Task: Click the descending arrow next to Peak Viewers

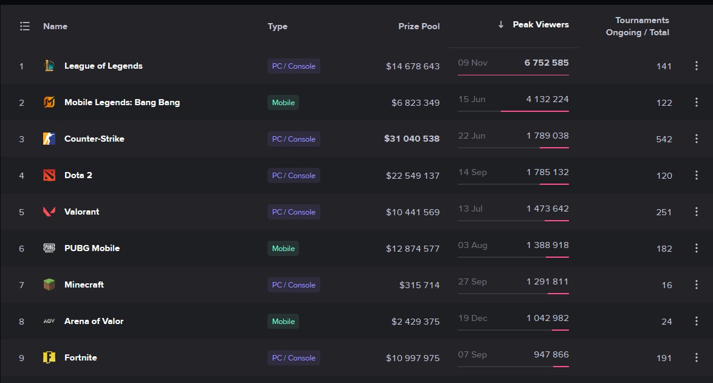Action: coord(501,24)
